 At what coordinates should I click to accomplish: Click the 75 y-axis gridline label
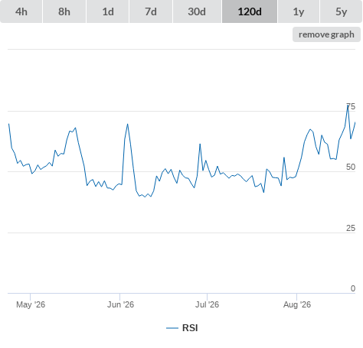(x=351, y=106)
